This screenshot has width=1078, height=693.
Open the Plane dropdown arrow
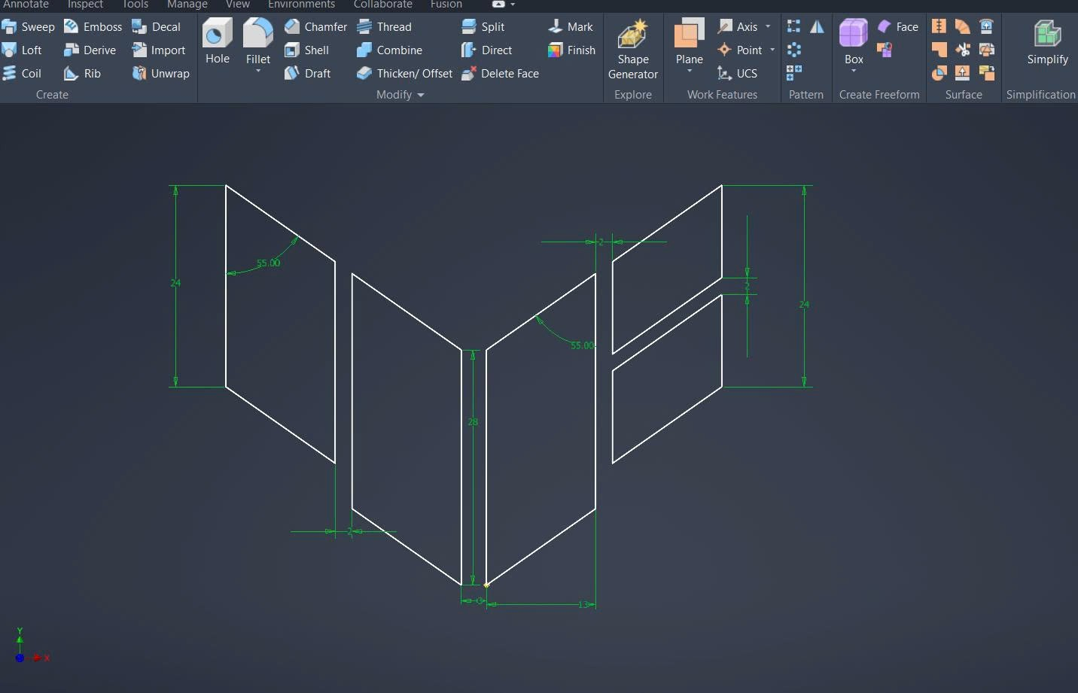(689, 71)
